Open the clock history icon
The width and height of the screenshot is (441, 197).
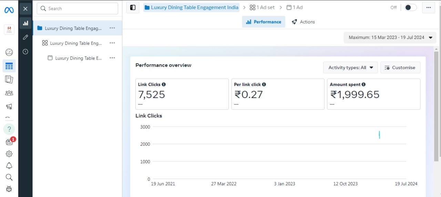coord(25,52)
